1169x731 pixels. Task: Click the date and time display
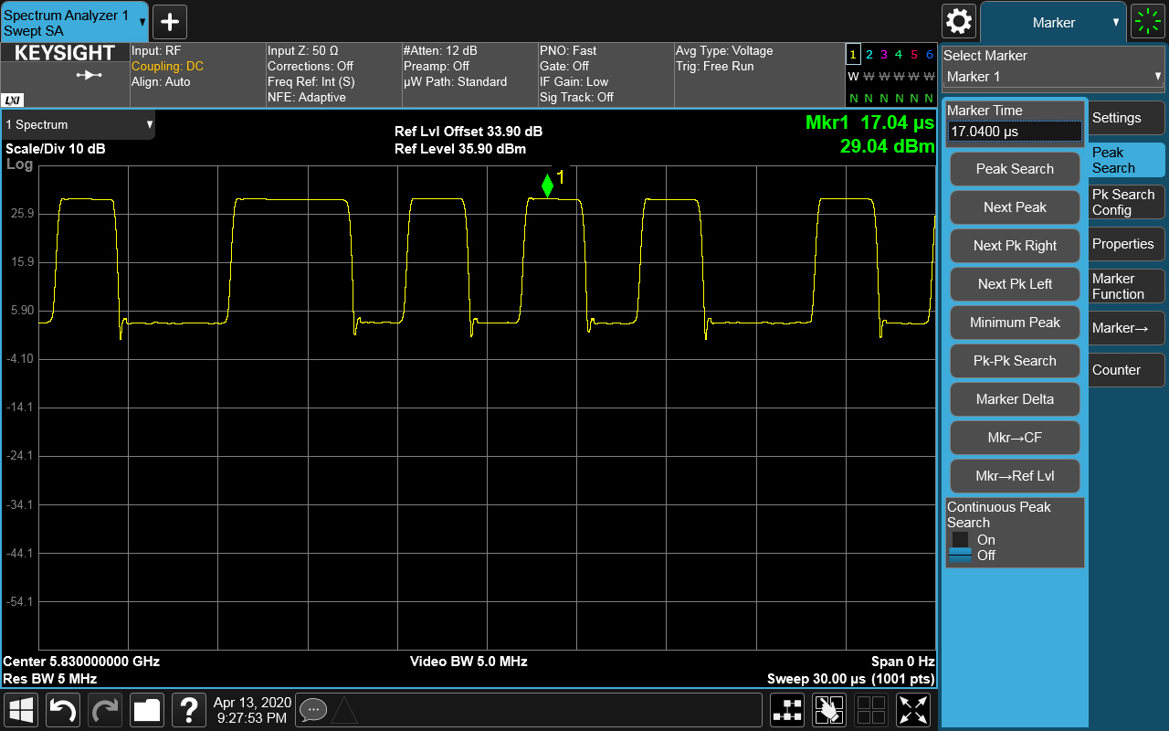click(x=252, y=710)
